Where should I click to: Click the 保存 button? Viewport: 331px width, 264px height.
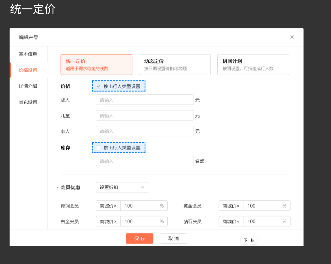(140, 239)
